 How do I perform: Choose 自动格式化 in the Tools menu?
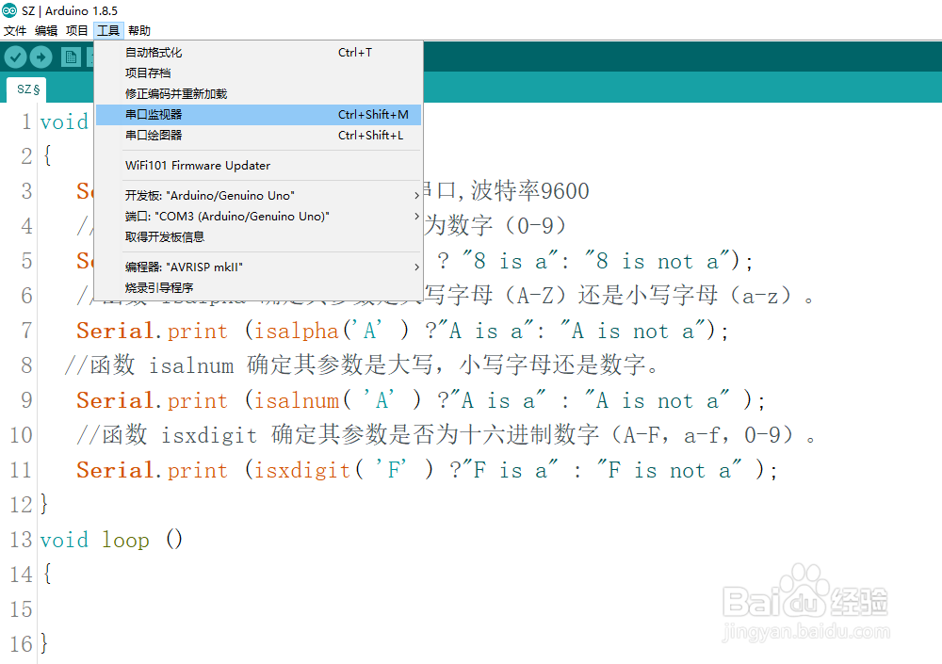pos(258,53)
